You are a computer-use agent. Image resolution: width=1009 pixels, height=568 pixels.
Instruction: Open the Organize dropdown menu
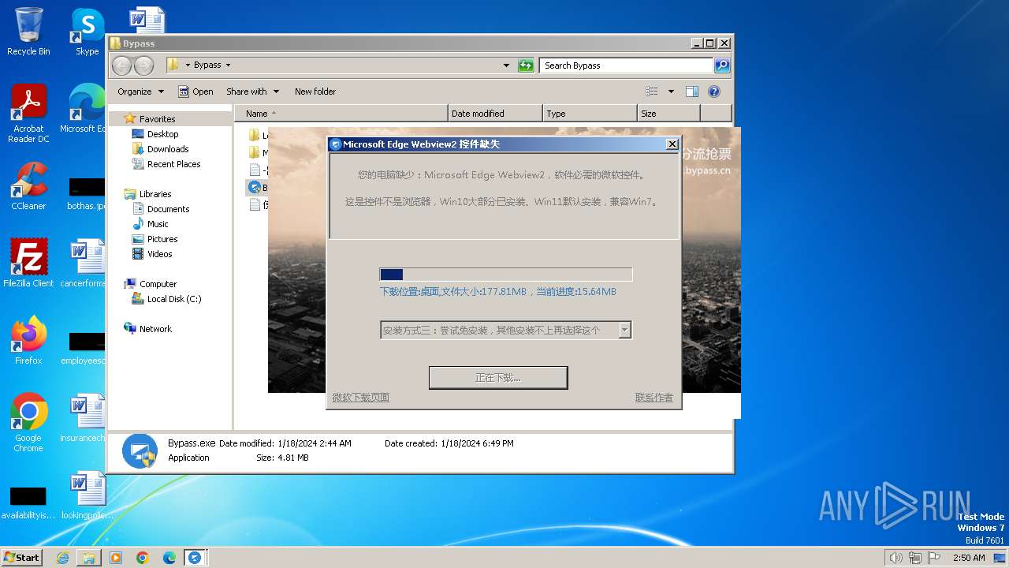140,92
